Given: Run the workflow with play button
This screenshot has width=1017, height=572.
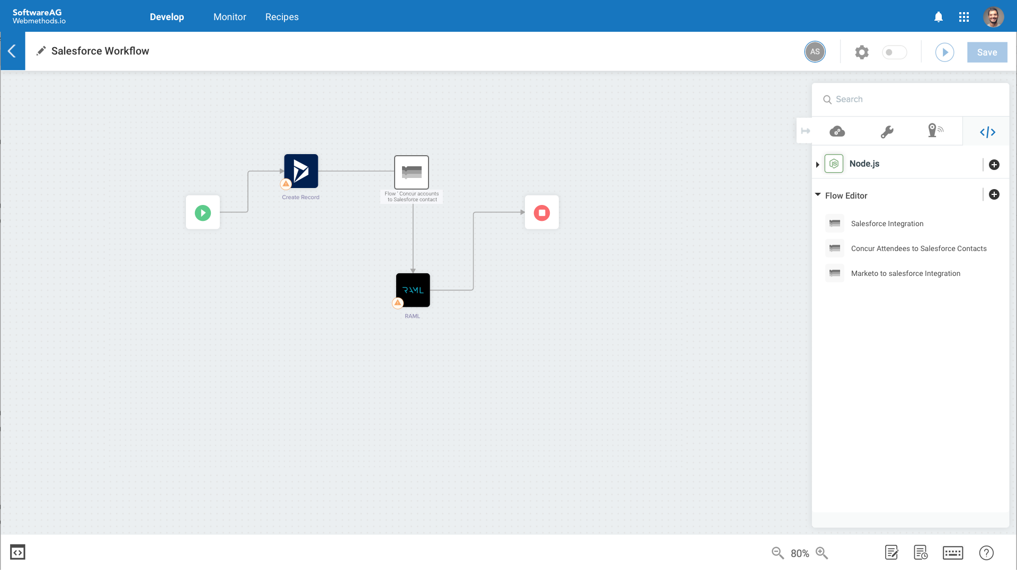Looking at the screenshot, I should point(944,52).
